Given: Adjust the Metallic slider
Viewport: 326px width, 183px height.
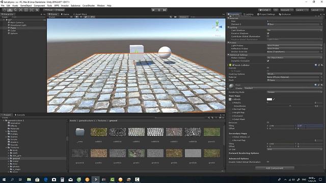Looking at the screenshot, I should pyautogui.click(x=290, y=103).
